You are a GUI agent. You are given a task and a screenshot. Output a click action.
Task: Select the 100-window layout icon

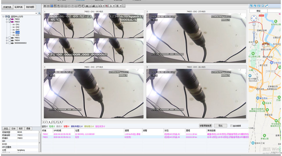click(x=76, y=6)
